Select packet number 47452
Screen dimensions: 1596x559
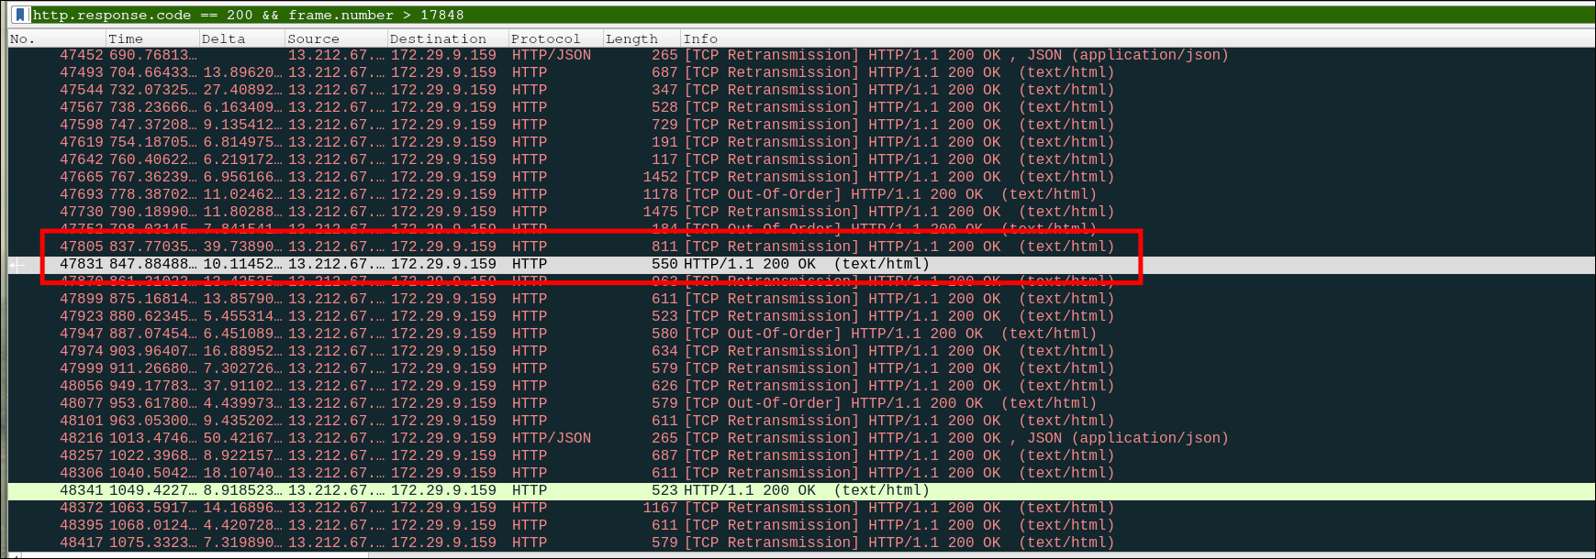point(801,55)
